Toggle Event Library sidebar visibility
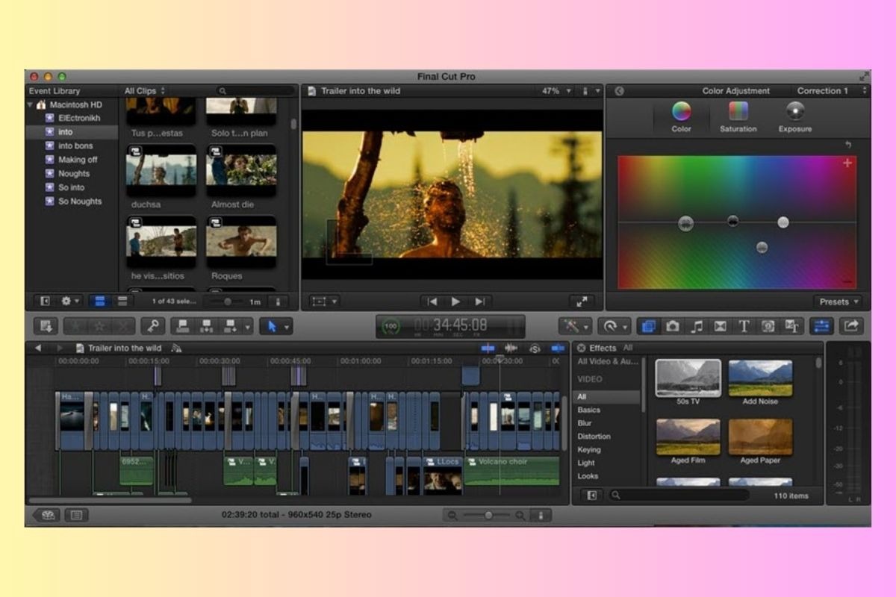 tap(45, 301)
